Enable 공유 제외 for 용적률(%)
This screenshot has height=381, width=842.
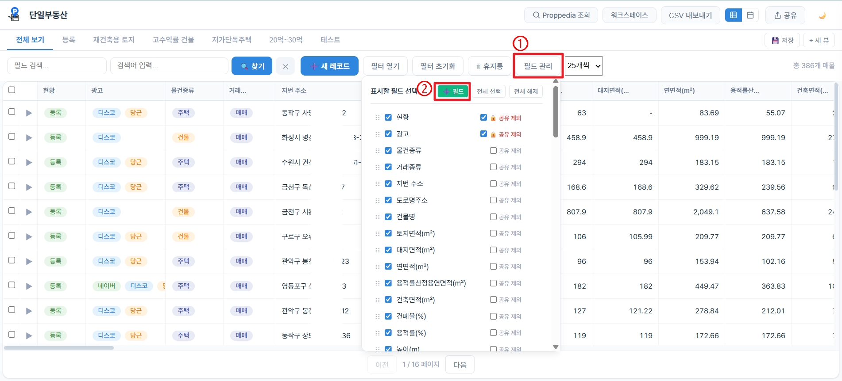[493, 333]
